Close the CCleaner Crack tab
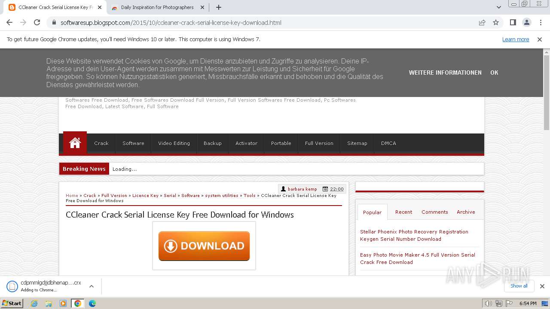 click(x=100, y=7)
